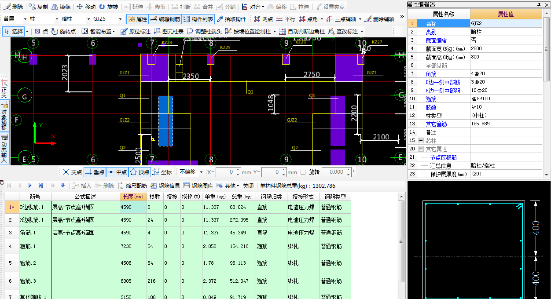Click the 点 (point) draw tool
This screenshot has height=299, width=551.
(x=41, y=31)
